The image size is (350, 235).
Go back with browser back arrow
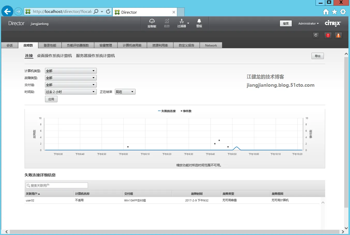7,11
